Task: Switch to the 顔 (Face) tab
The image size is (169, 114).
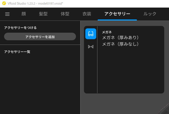Action: (x=24, y=14)
